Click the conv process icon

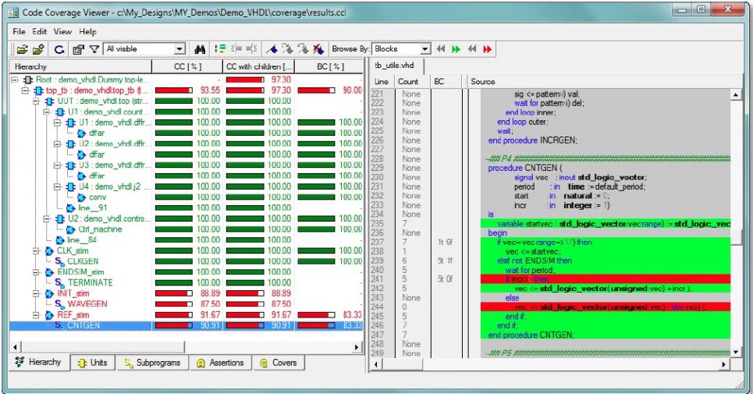(82, 197)
